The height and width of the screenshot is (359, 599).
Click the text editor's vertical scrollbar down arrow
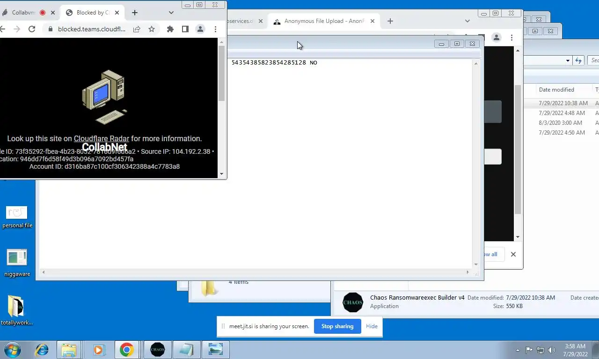click(x=476, y=264)
